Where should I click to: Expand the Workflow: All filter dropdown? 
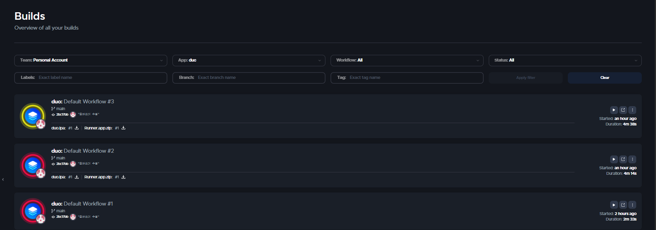point(407,60)
